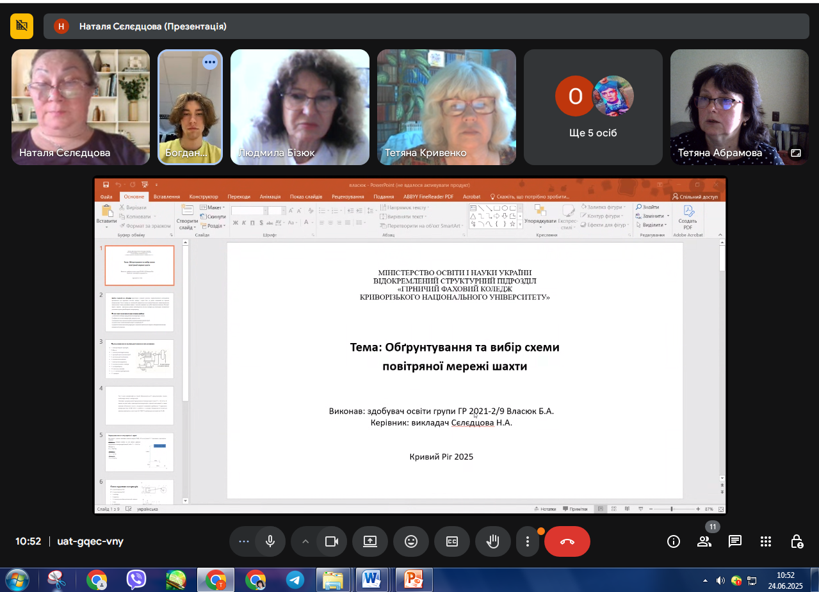Open the 'Ще 5 осіб' participants tile
The image size is (819, 592).
pyautogui.click(x=593, y=108)
